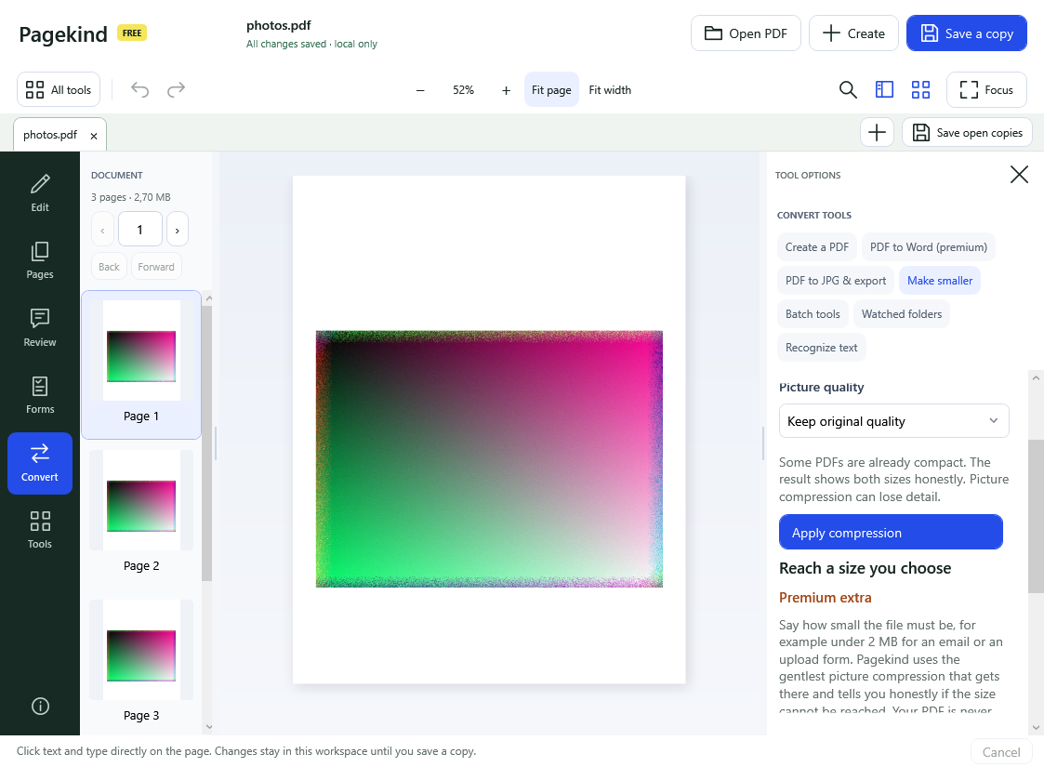Screen dimensions: 1044x767
Task: Switch to the photos.pdf tab
Action: (x=50, y=135)
